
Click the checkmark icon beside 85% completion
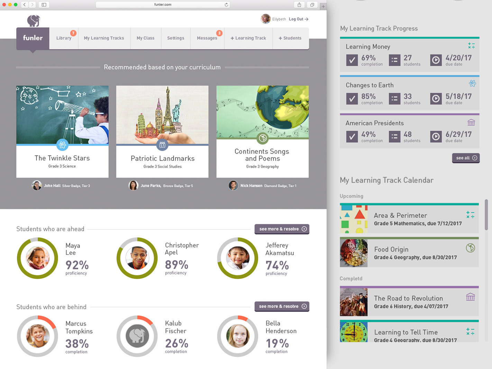(352, 99)
